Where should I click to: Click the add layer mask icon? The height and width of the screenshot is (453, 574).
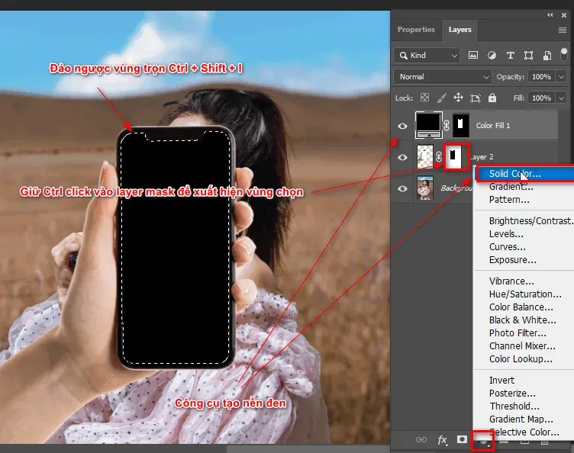coord(462,440)
